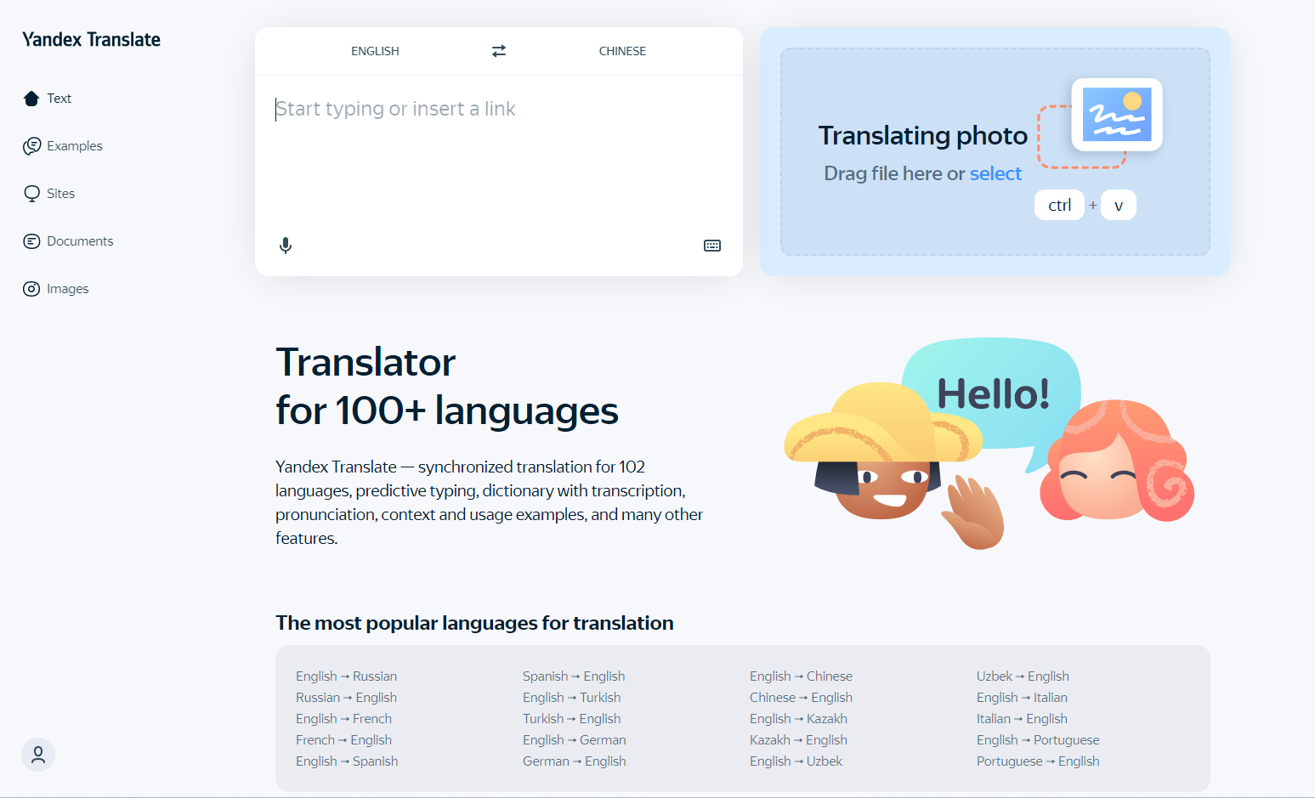Select French → English language pair
Viewport: 1315px width, 798px height.
pos(343,740)
